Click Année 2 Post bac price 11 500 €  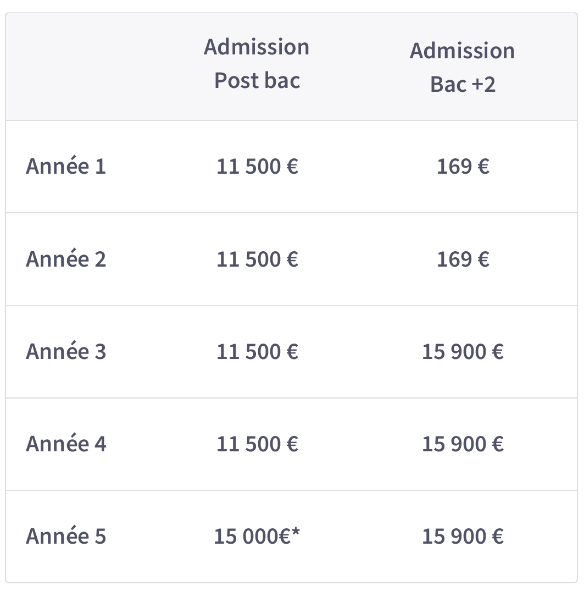[x=257, y=259]
